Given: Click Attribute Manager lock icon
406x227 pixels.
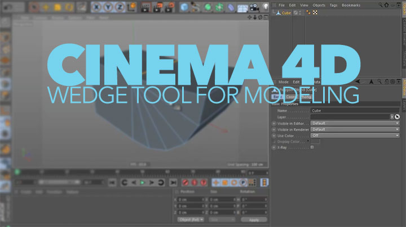Looking at the screenshot, I should click(x=387, y=81).
